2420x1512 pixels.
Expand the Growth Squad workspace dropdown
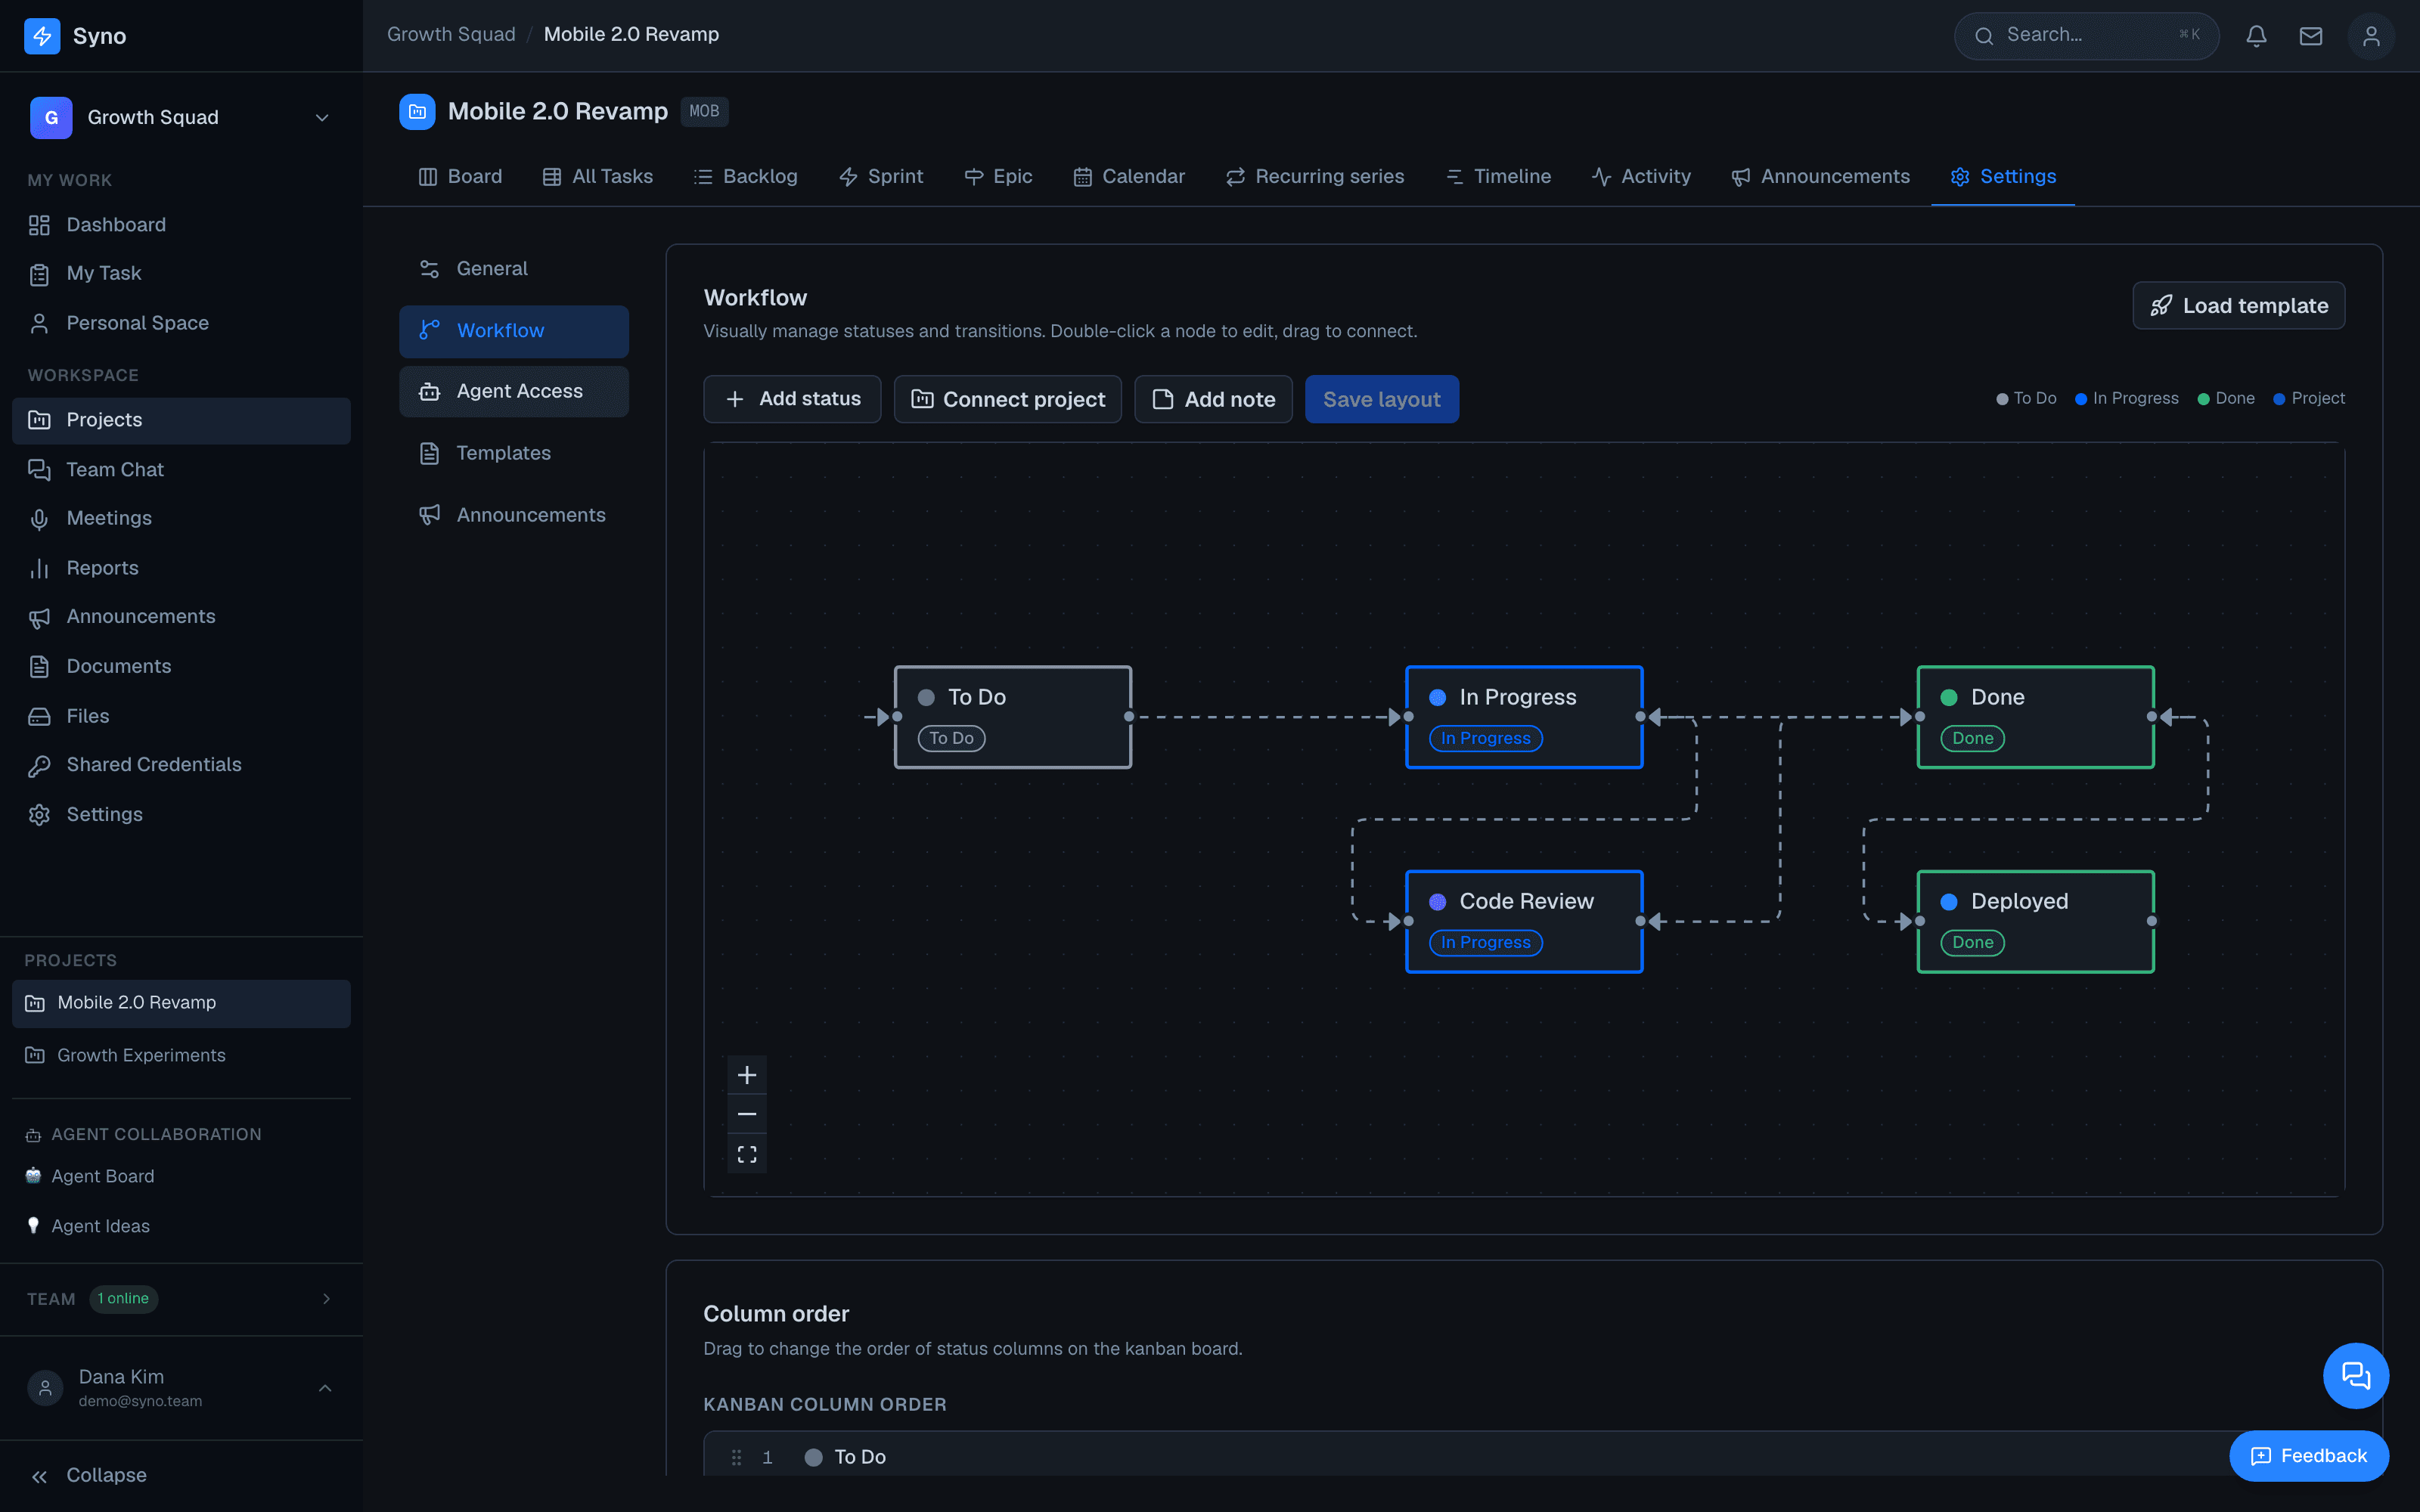(181, 118)
